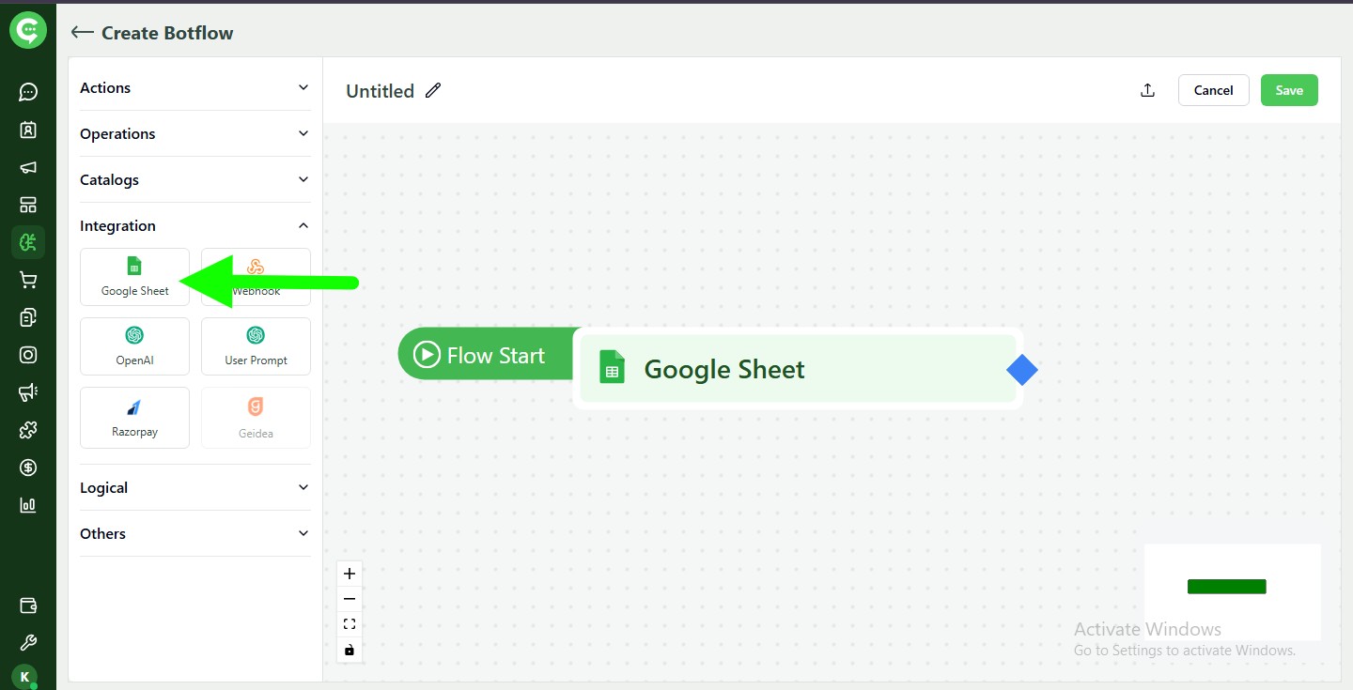Toggle the Flow Start node
The width and height of the screenshot is (1353, 690).
pyautogui.click(x=485, y=354)
